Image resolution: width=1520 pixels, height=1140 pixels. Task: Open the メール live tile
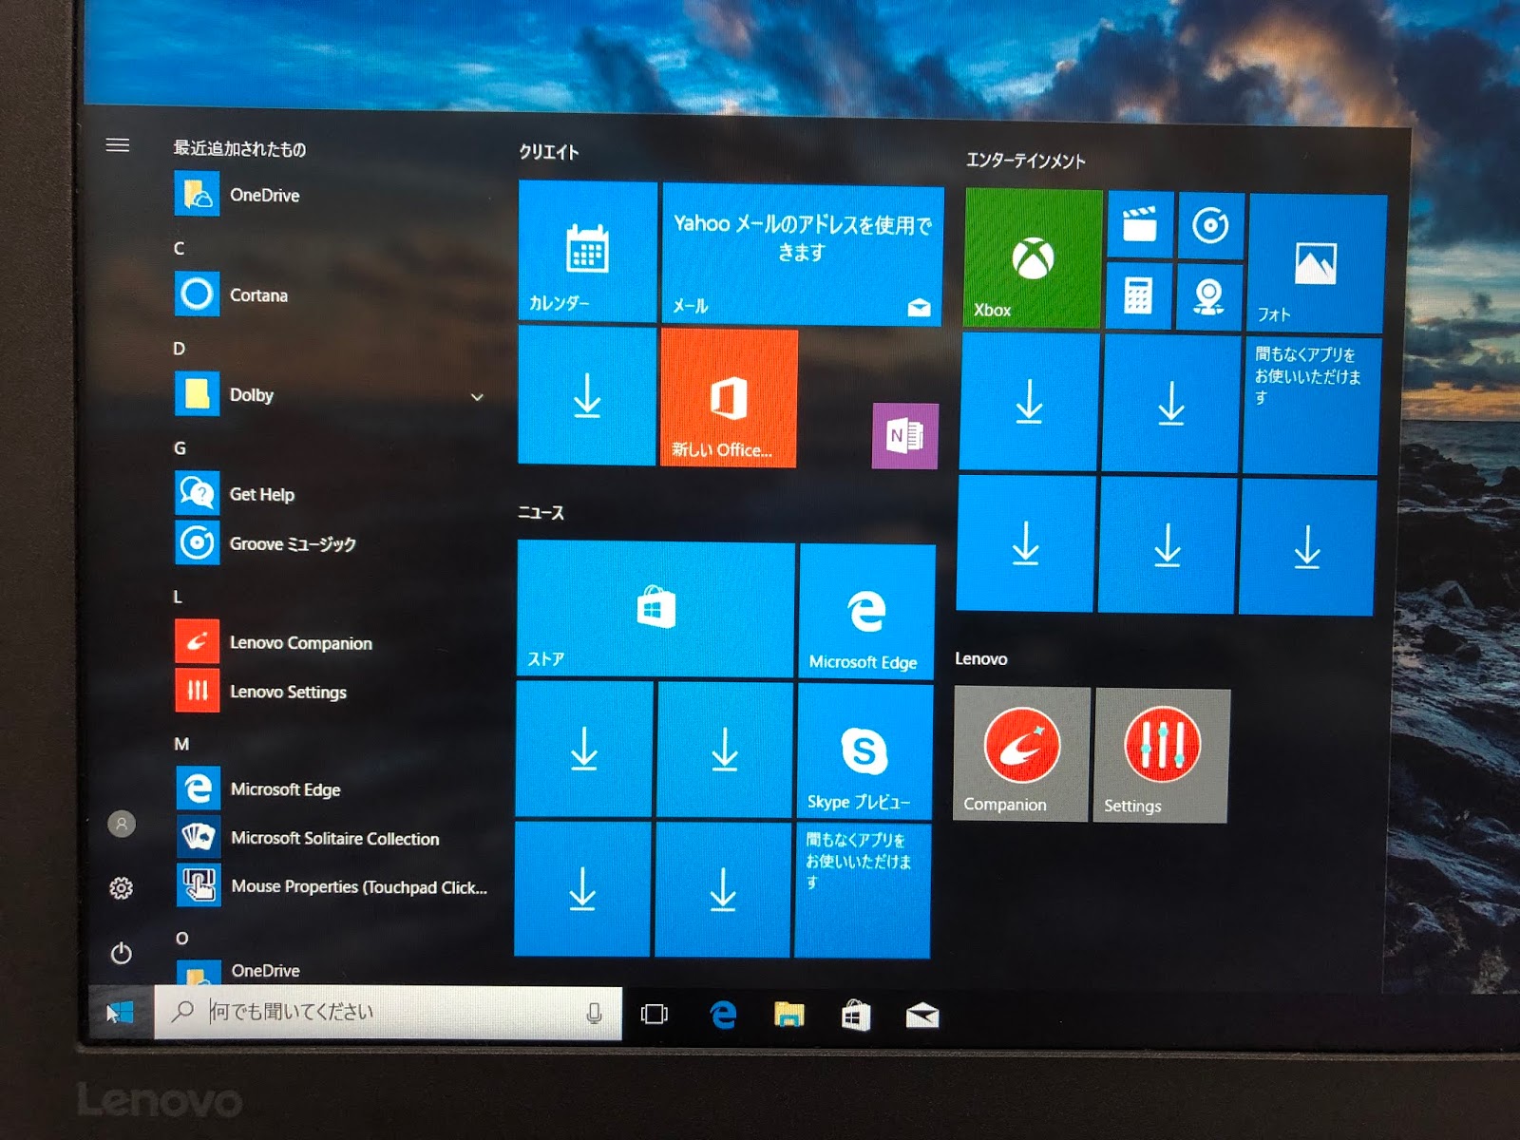click(x=803, y=255)
